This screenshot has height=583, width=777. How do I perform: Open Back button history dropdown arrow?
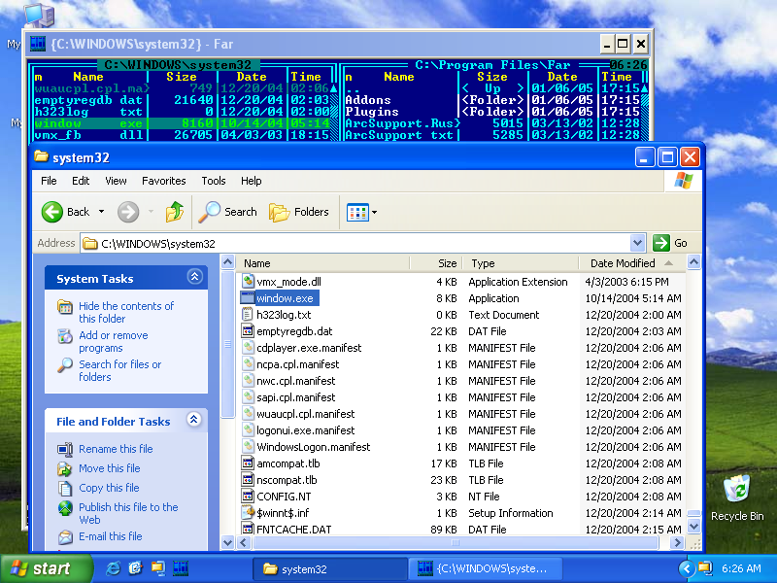point(102,212)
